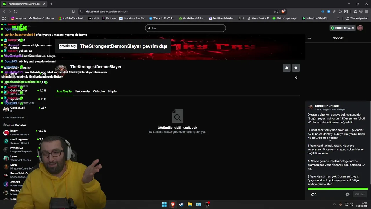Open Brave Shields lion icon

pos(283,12)
